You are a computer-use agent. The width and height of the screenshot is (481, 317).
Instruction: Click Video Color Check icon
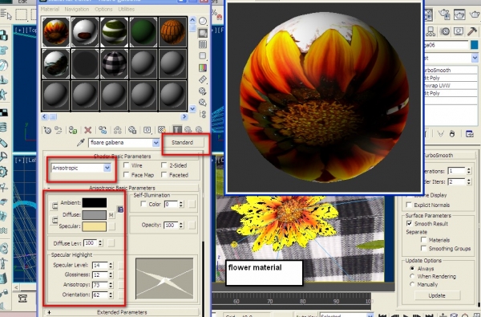tap(203, 67)
